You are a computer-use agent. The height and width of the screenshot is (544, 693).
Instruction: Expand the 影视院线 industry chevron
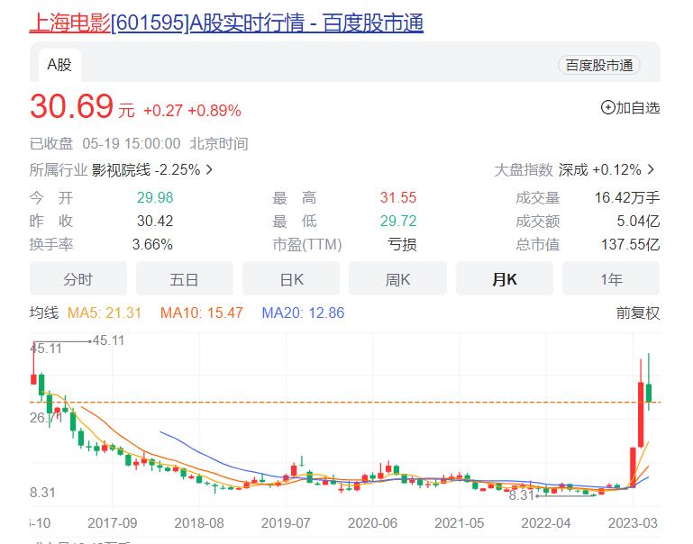click(x=209, y=169)
